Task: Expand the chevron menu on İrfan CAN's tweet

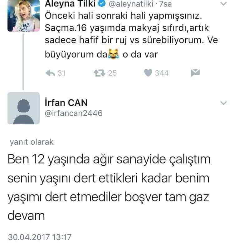Action: click(x=223, y=103)
